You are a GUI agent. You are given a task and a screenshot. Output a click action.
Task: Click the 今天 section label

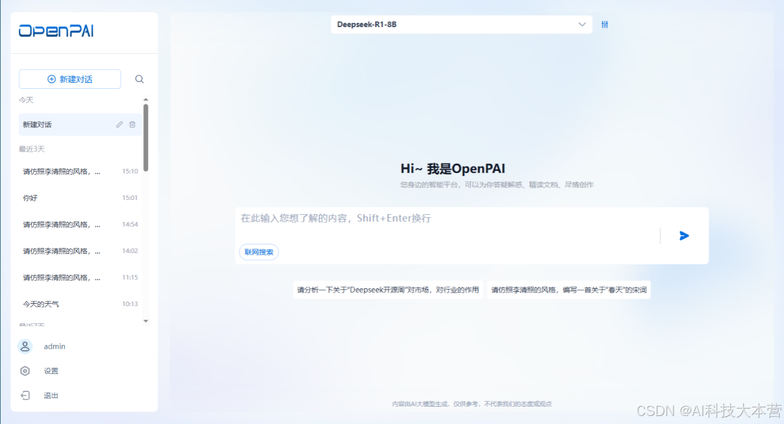coord(26,100)
